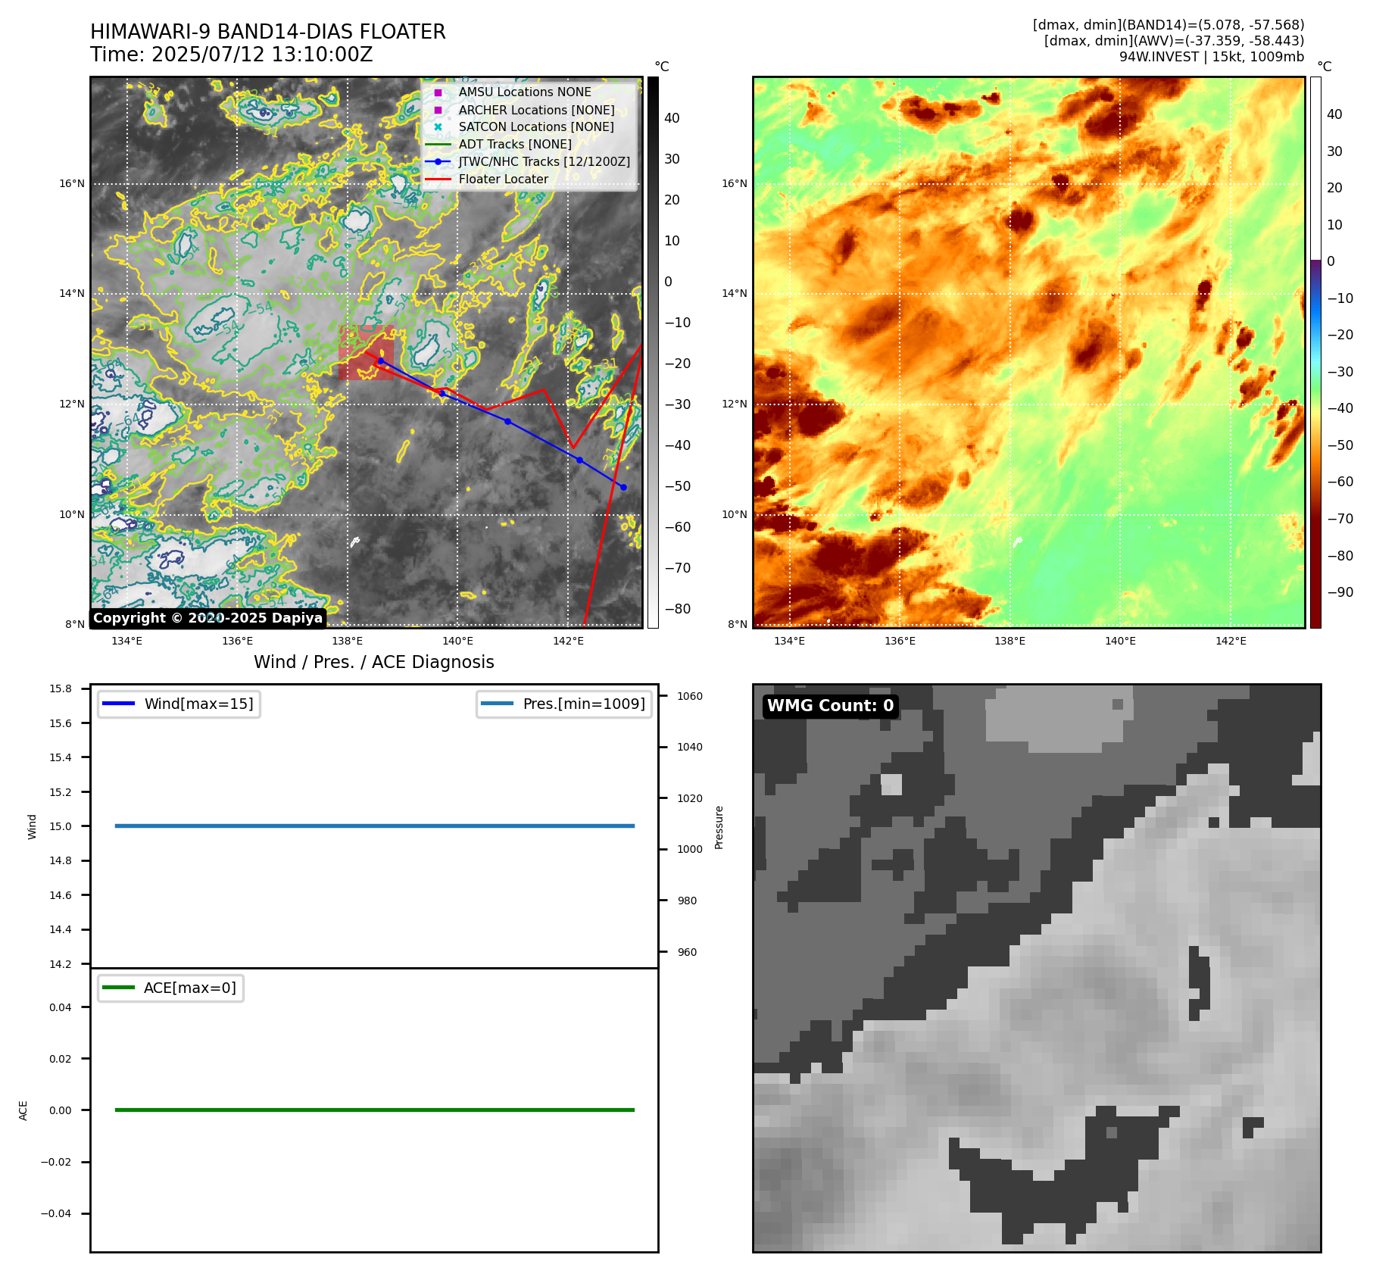Click the ACE[max=0] legend text
The image size is (1373, 1280).
click(190, 988)
